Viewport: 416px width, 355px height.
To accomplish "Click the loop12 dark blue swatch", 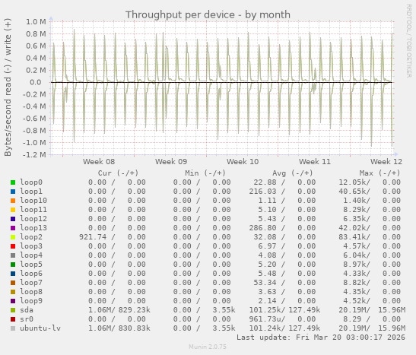I will pyautogui.click(x=13, y=219).
